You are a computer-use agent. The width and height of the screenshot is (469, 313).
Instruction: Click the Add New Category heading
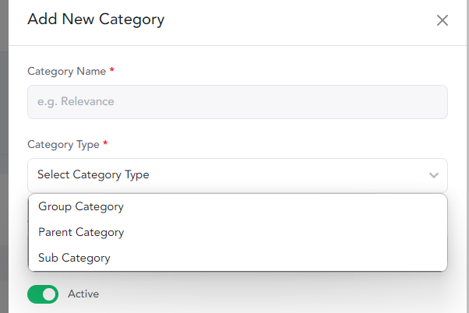click(96, 19)
